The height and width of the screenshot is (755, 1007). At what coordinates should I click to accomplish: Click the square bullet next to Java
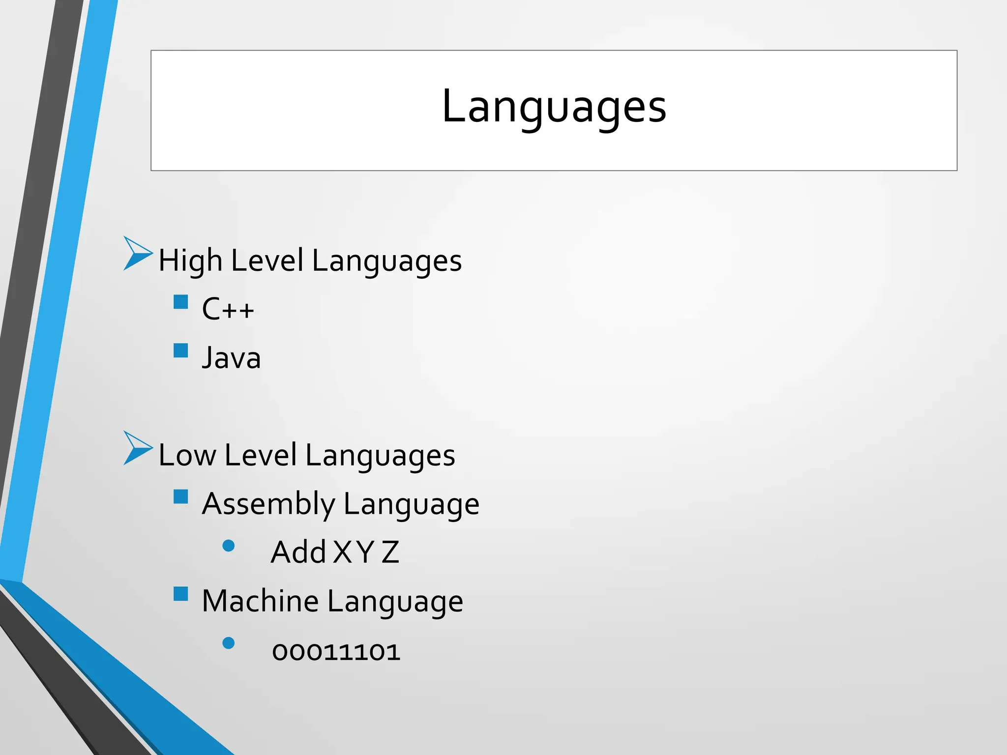coord(181,350)
